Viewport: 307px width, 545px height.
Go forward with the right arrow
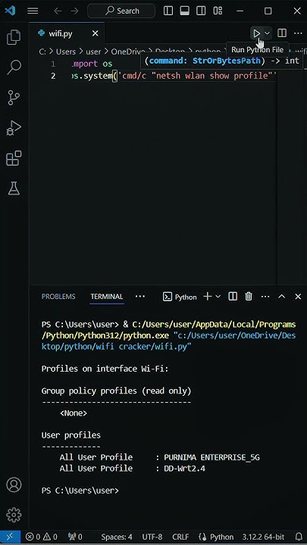[74, 11]
